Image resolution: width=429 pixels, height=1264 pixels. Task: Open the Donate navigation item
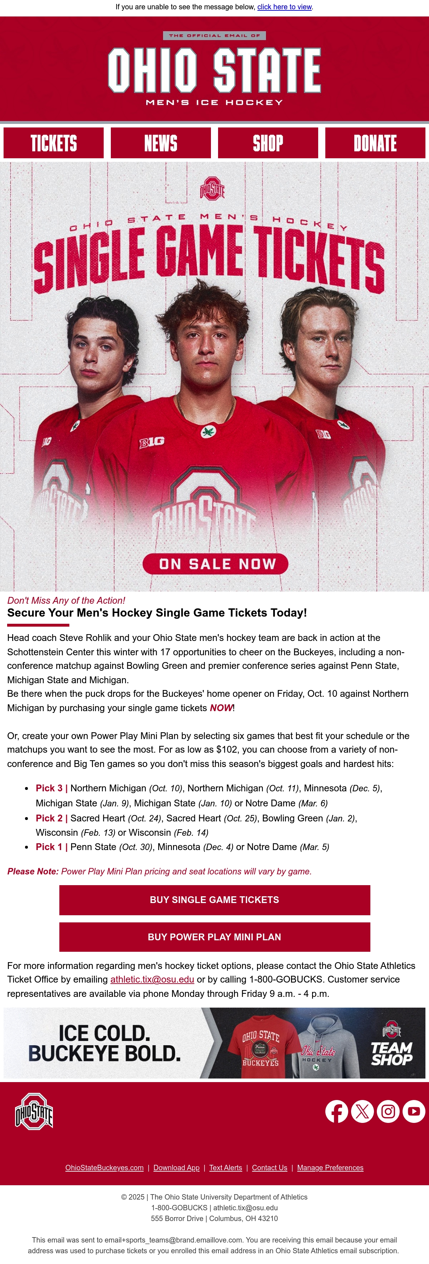tap(375, 143)
